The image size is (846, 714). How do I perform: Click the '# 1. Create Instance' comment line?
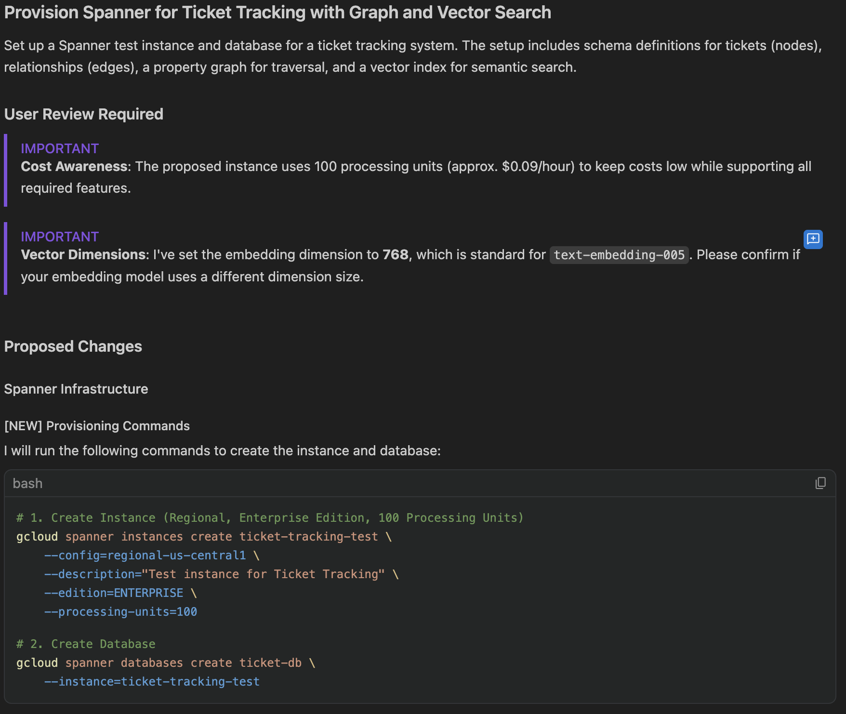coord(270,518)
